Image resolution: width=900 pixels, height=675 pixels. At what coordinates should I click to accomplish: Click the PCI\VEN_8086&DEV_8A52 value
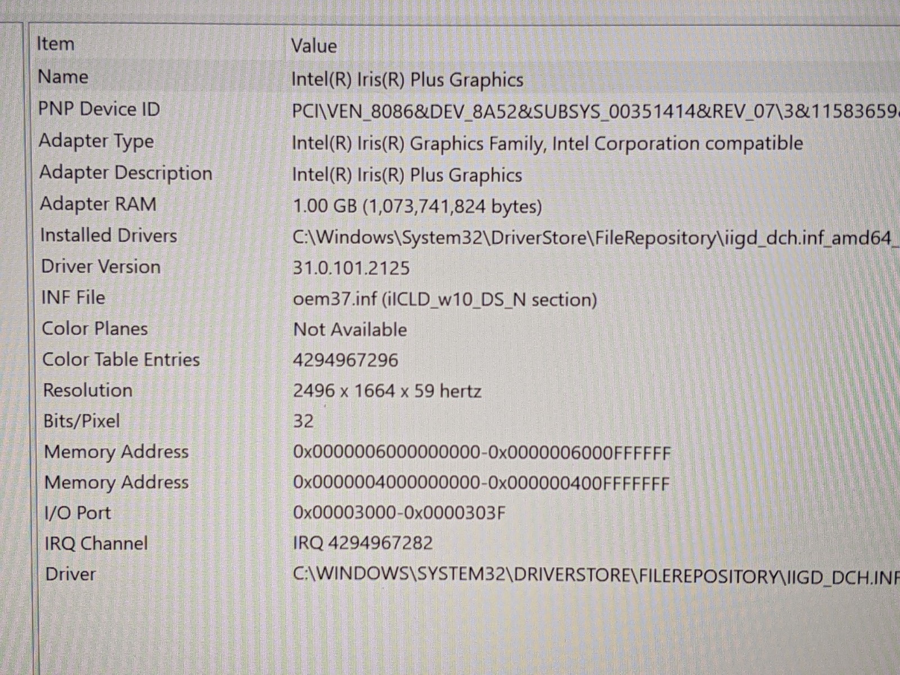tap(595, 111)
